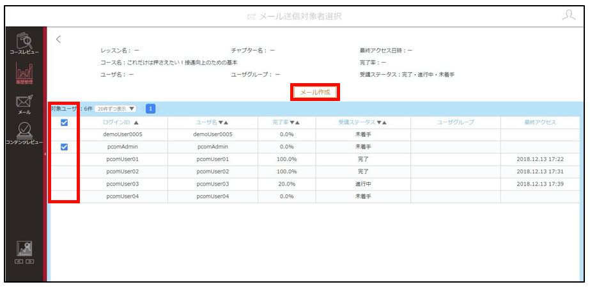
Task: Select the pcomUser01 table row
Action: tap(315, 159)
